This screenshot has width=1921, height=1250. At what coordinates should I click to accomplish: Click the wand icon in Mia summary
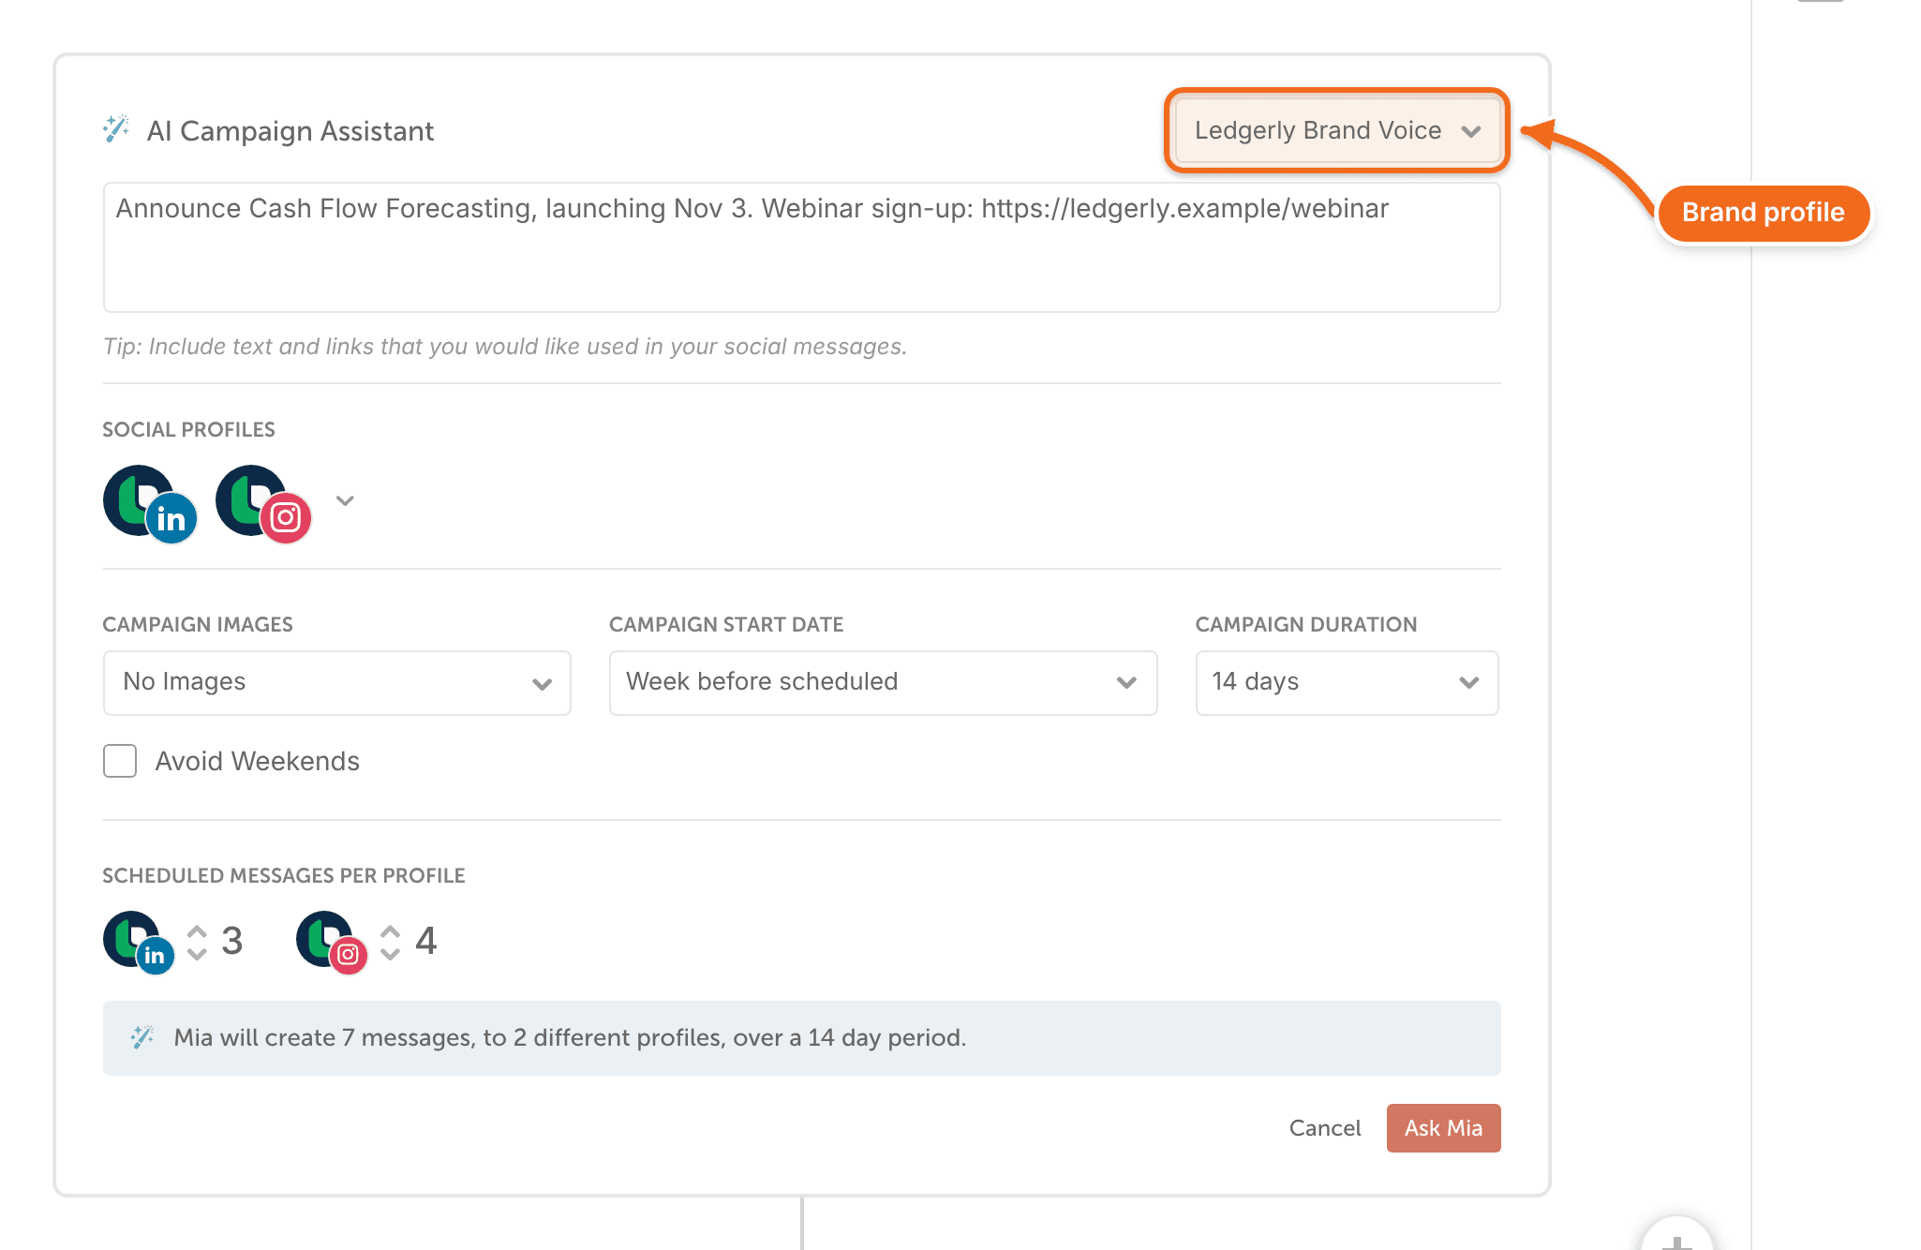click(142, 1037)
